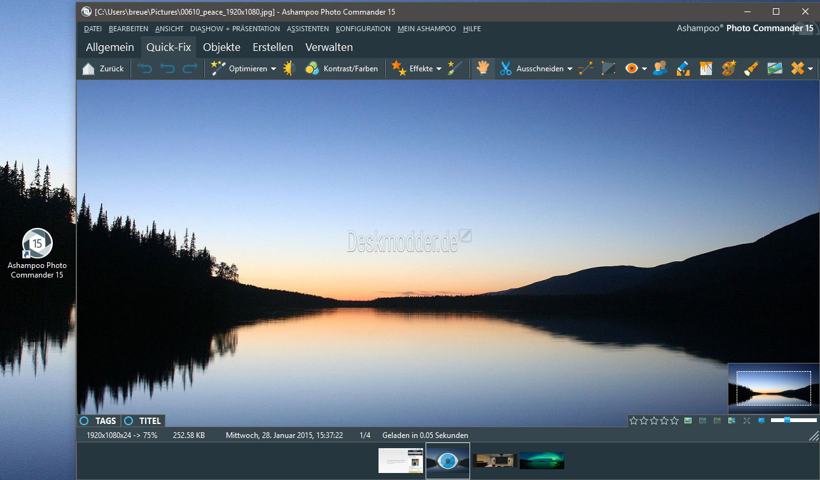Switch to the Objekte tab
820x480 pixels.
point(221,47)
